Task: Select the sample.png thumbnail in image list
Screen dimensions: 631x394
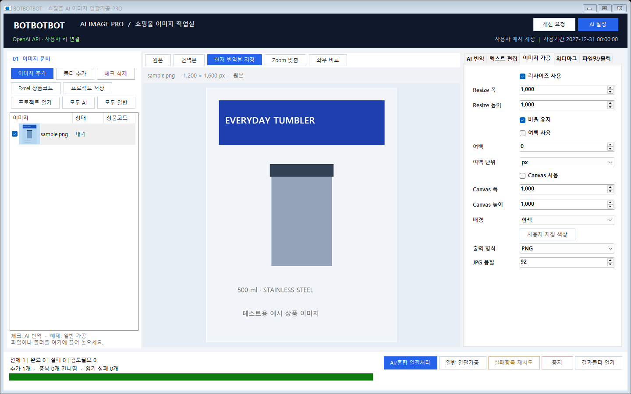Action: click(x=29, y=134)
